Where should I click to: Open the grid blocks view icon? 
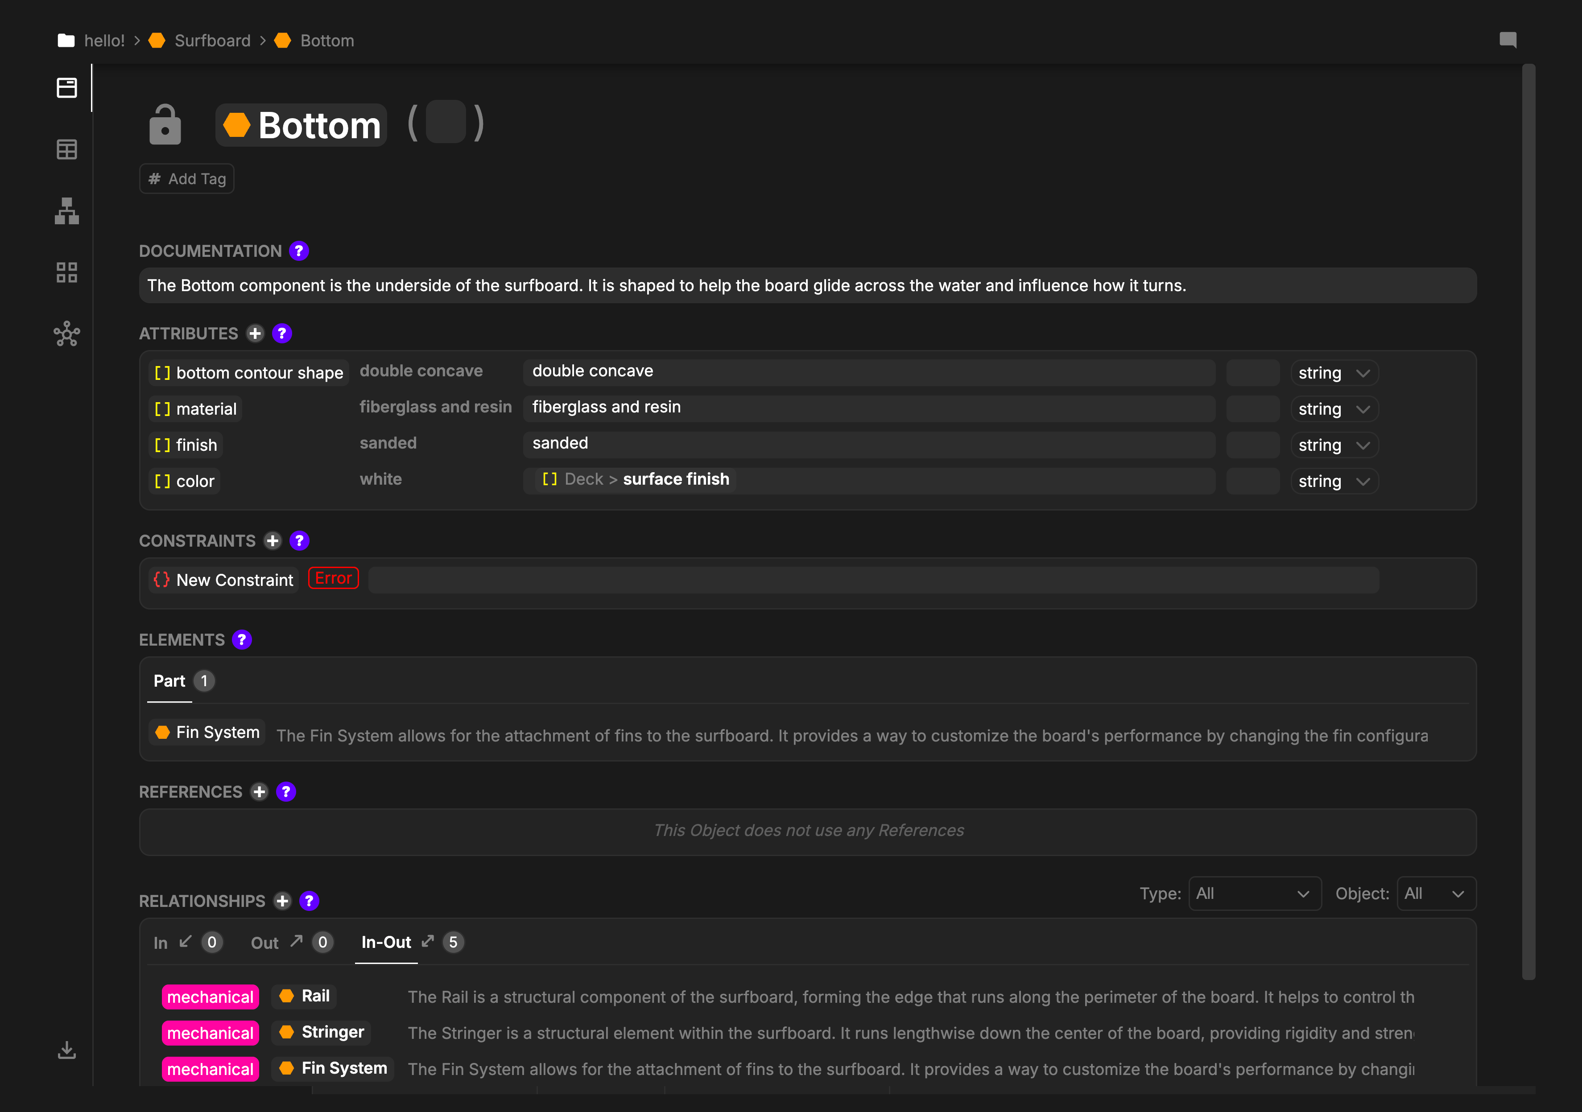[67, 272]
